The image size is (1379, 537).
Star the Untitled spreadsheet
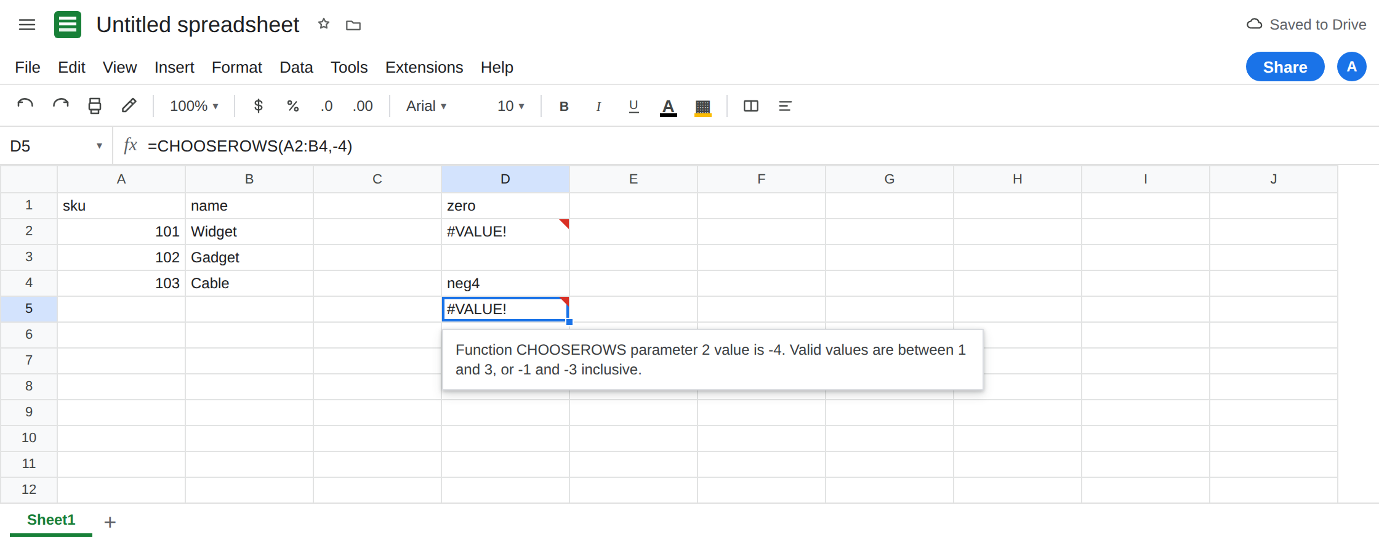point(324,24)
